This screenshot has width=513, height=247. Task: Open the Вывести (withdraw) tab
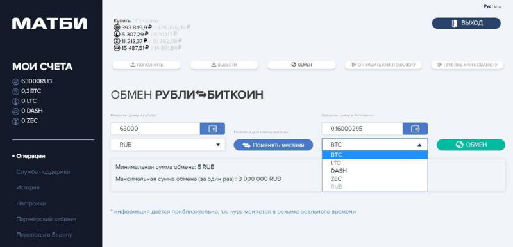224,65
